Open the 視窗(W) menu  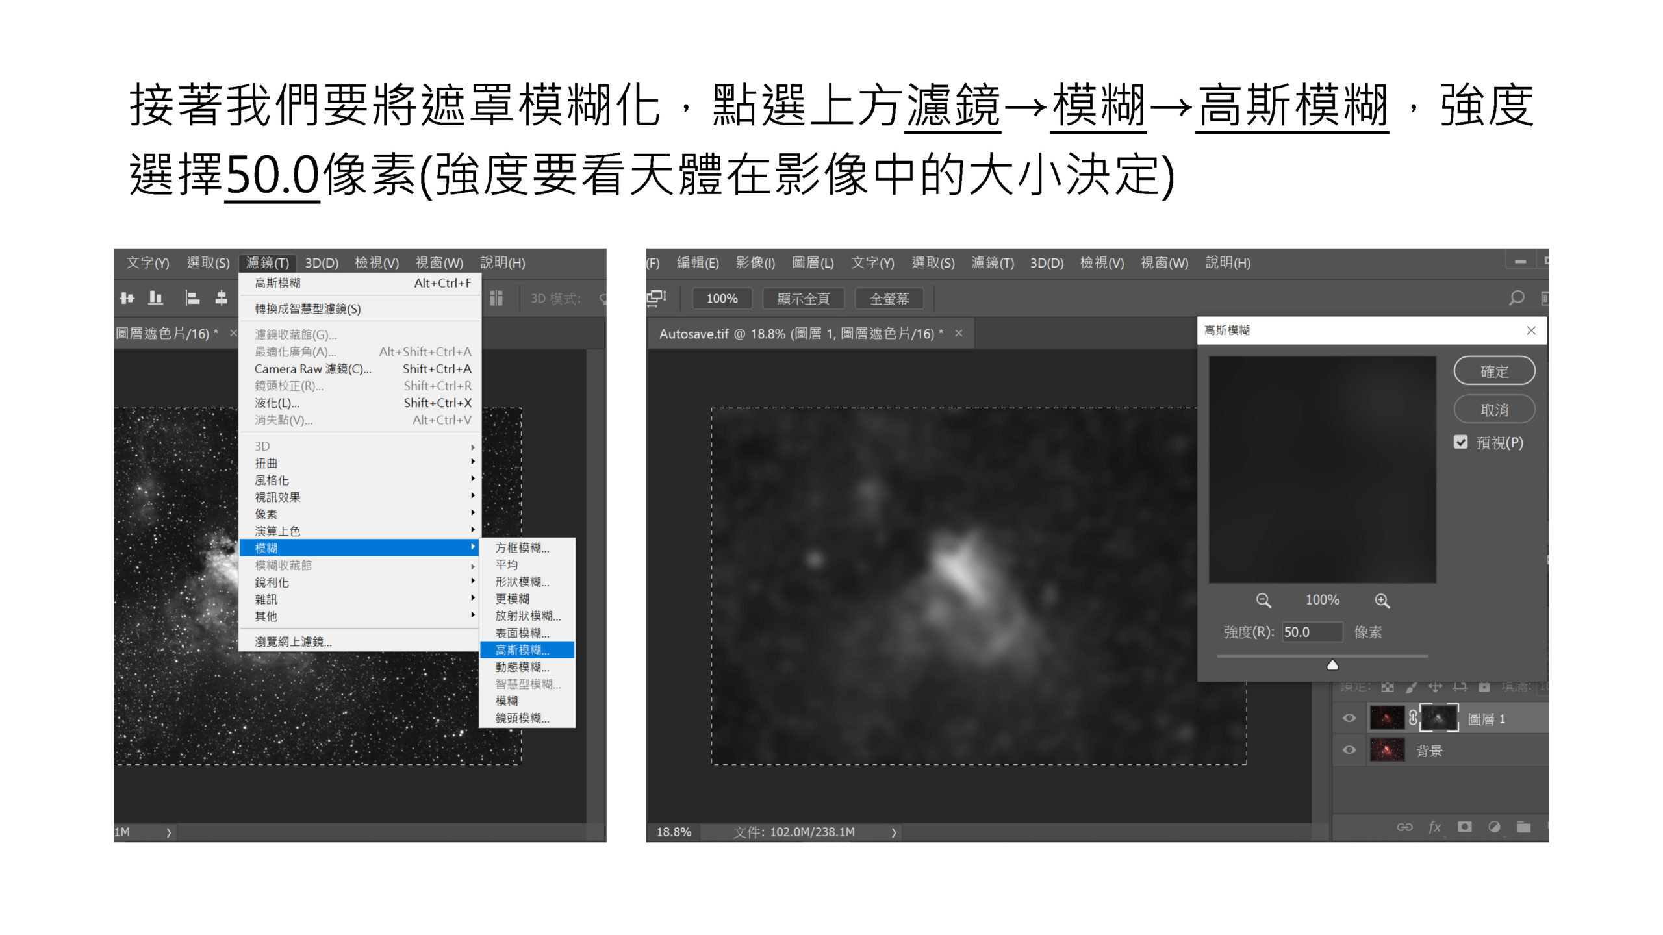(x=438, y=262)
